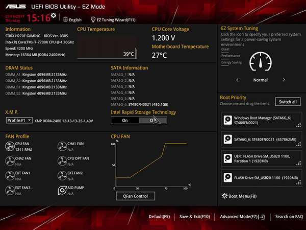Select the CHA1 FAN icon

62,147
